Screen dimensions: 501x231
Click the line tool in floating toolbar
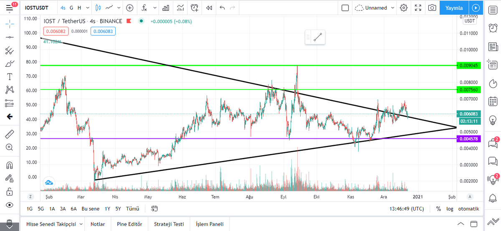pos(319,37)
